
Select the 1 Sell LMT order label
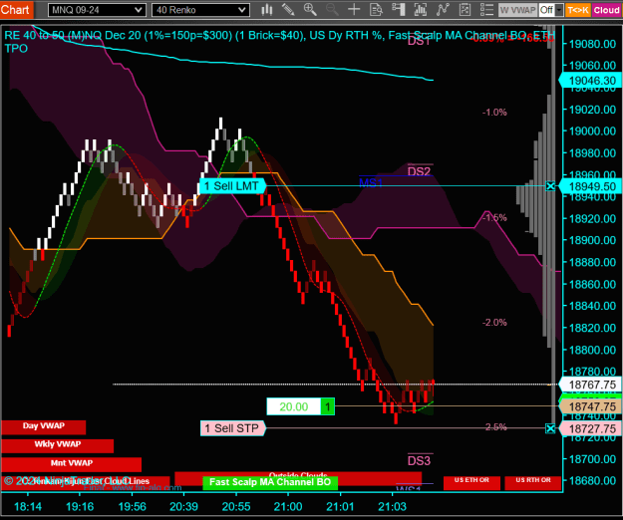[232, 185]
